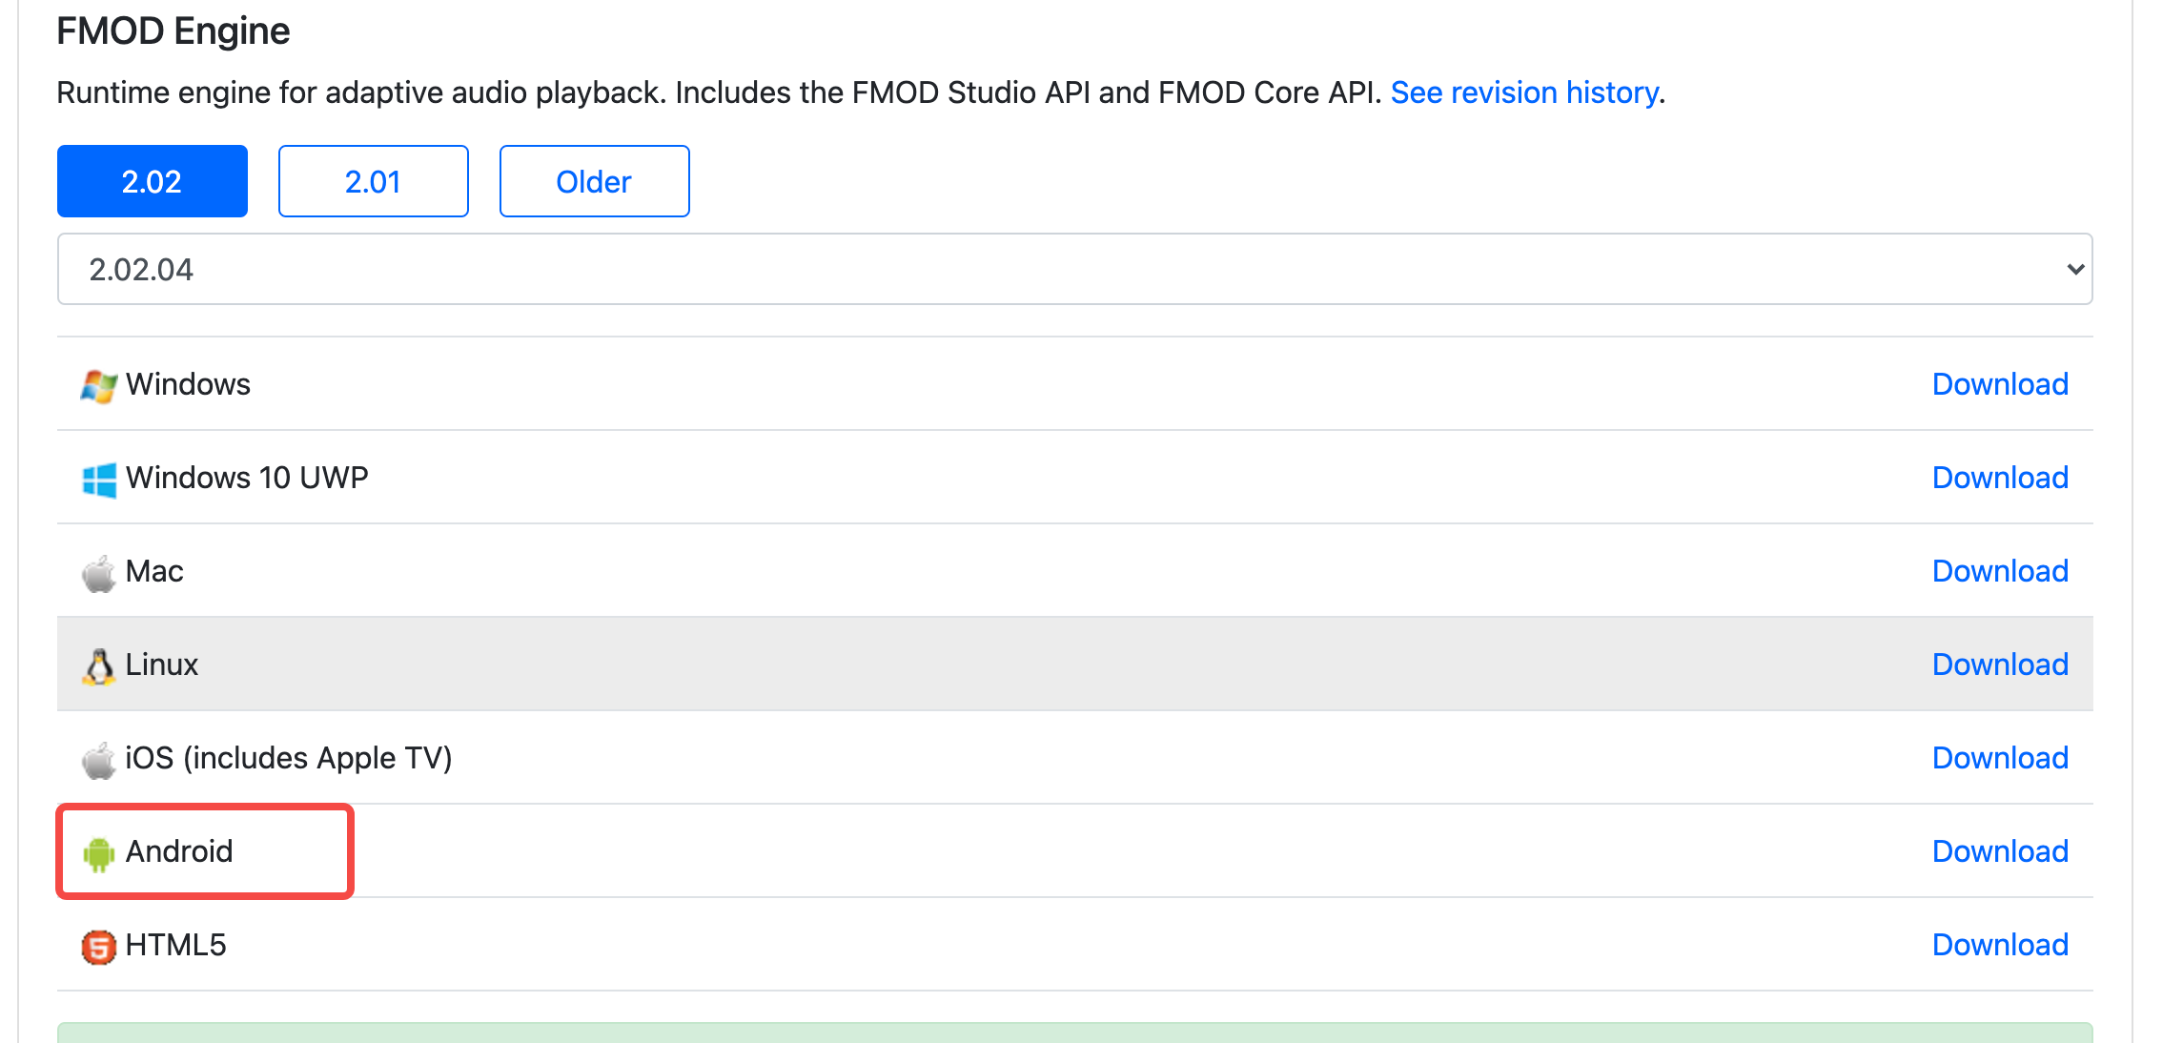Switch to the 2.01 version tab
This screenshot has height=1043, width=2183.
[x=374, y=181]
